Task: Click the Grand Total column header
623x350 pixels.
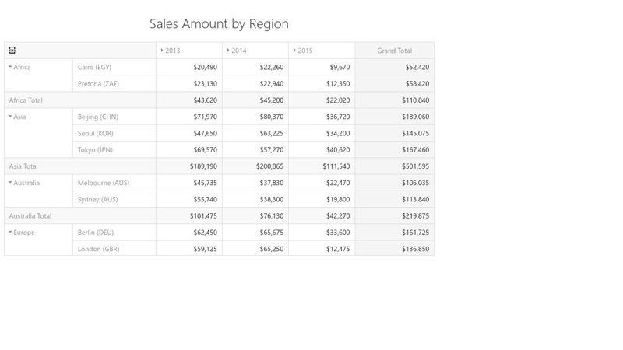Action: 394,51
